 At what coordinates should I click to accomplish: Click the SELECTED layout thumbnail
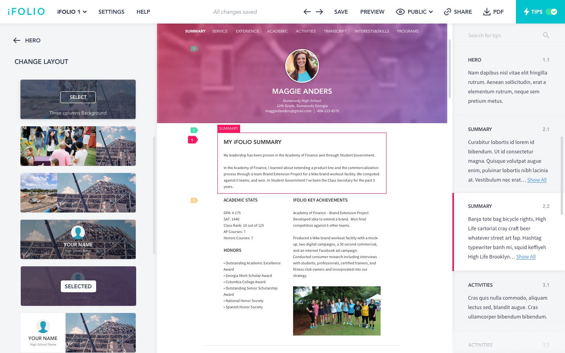[x=78, y=286]
